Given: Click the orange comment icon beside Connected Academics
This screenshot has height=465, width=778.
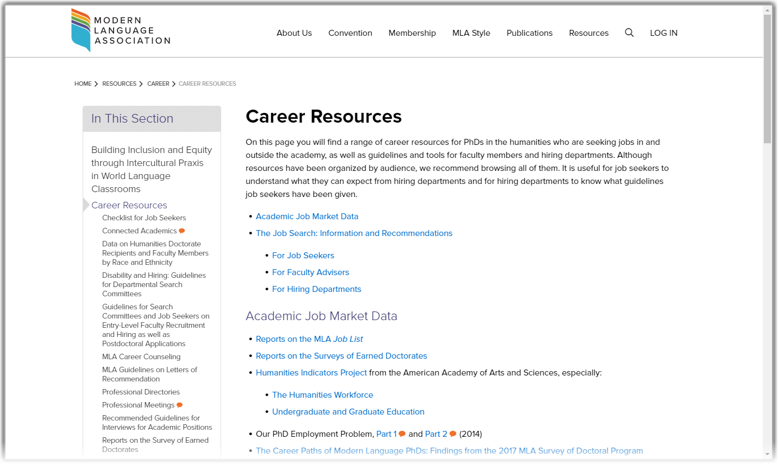Looking at the screenshot, I should click(182, 231).
